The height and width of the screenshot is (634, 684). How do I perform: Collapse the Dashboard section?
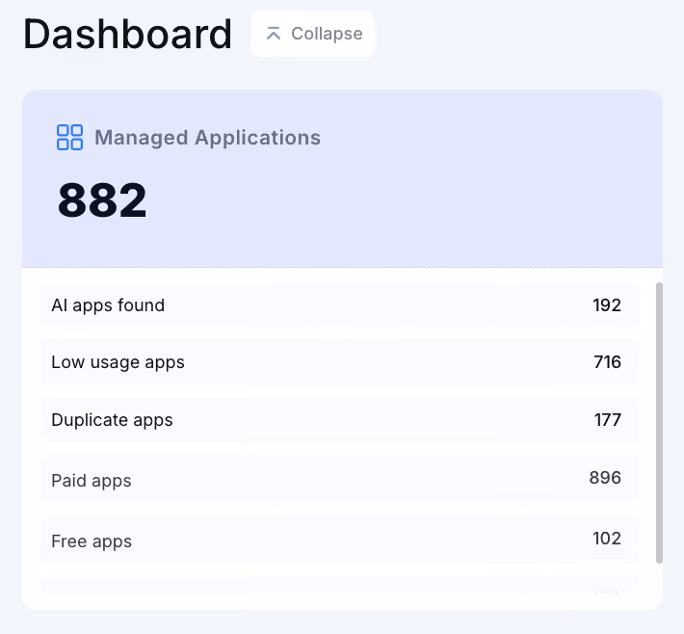312,34
